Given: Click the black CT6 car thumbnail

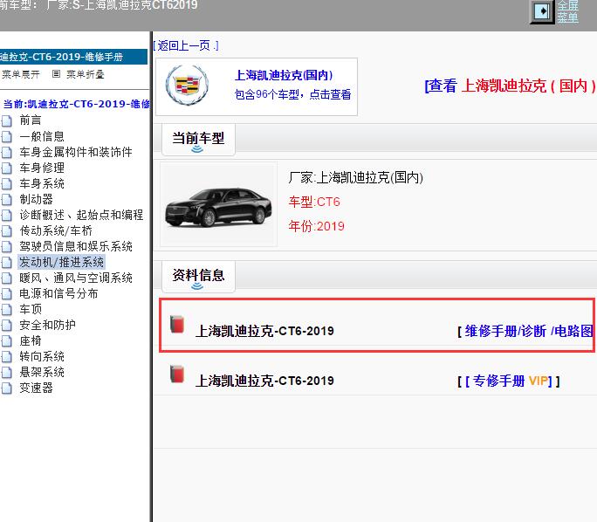Looking at the screenshot, I should tap(218, 206).
